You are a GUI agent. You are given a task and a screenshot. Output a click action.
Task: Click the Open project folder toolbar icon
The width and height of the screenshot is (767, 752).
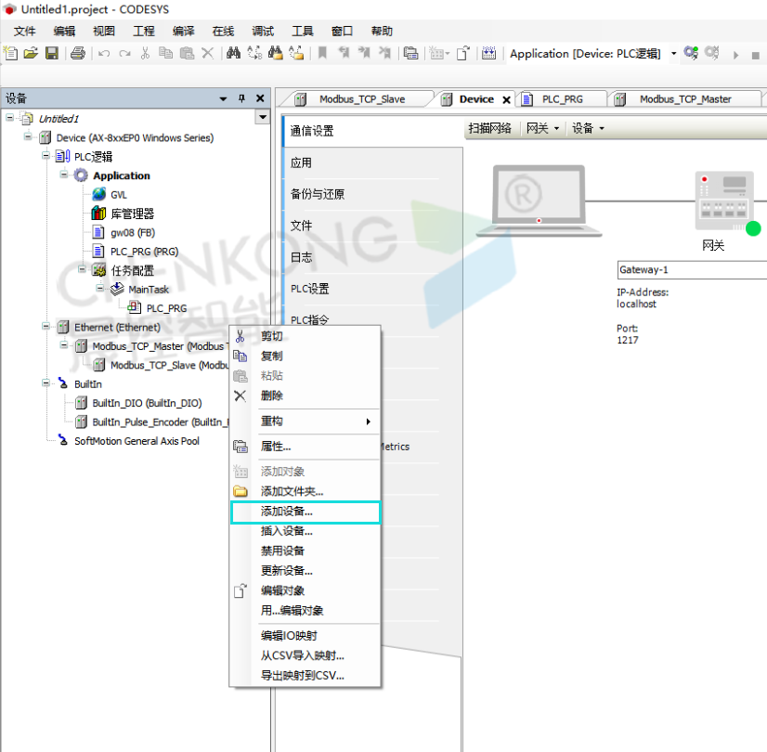[31, 54]
